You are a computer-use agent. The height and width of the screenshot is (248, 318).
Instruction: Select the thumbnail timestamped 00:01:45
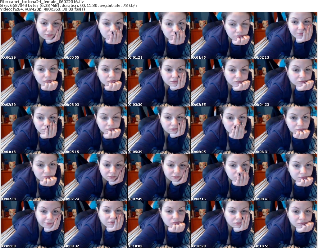pyautogui.click(x=222, y=36)
